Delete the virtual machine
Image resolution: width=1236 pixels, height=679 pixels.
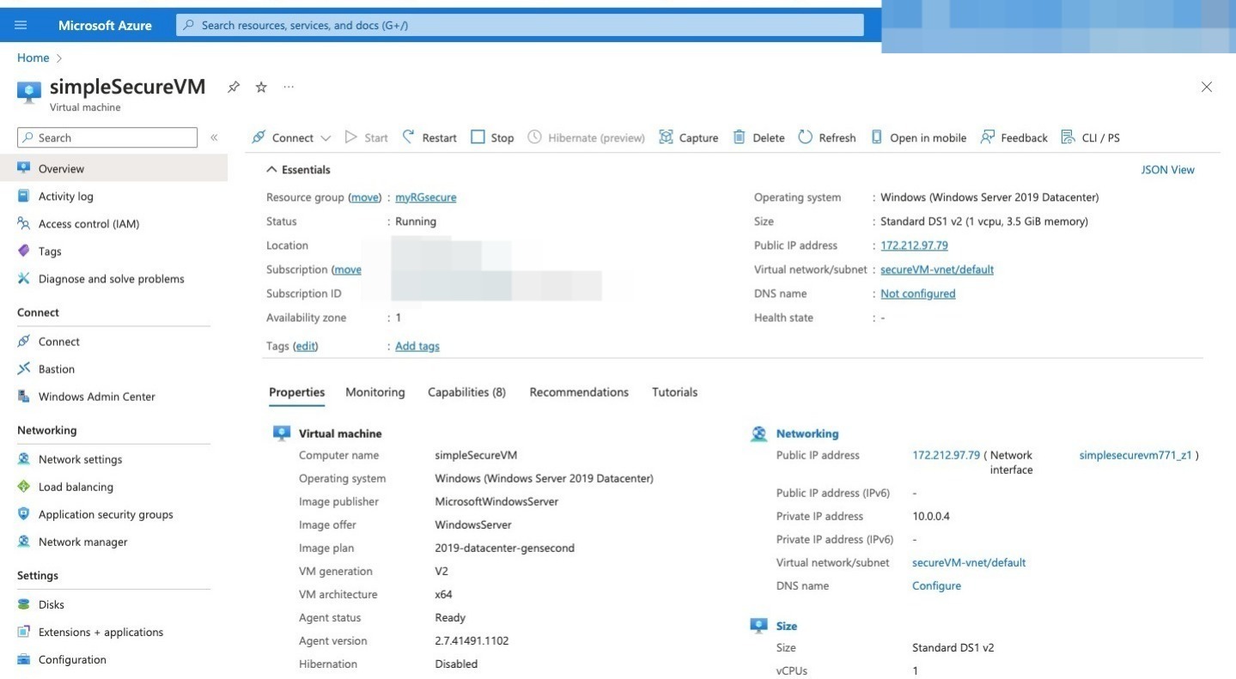758,137
